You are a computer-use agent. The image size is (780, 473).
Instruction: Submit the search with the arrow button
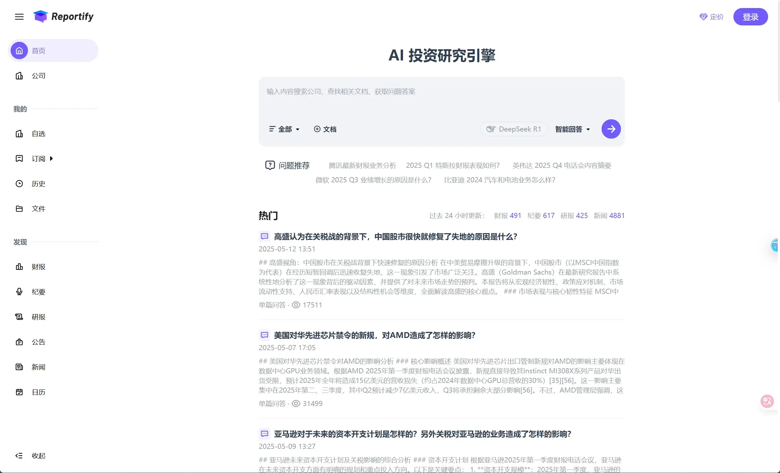(611, 129)
